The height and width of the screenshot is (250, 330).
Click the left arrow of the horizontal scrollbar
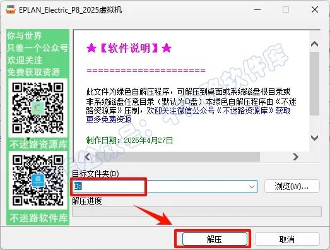[x=88, y=157]
